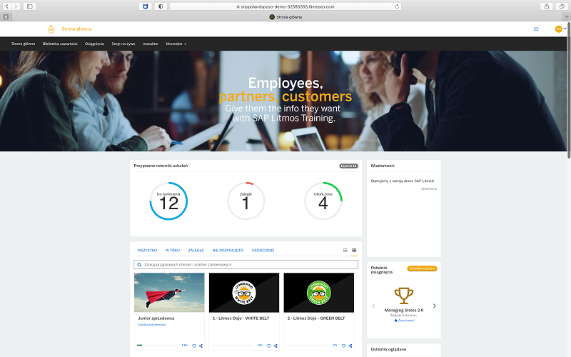
Task: Reload the page with the refresh icon
Action: coord(397,6)
